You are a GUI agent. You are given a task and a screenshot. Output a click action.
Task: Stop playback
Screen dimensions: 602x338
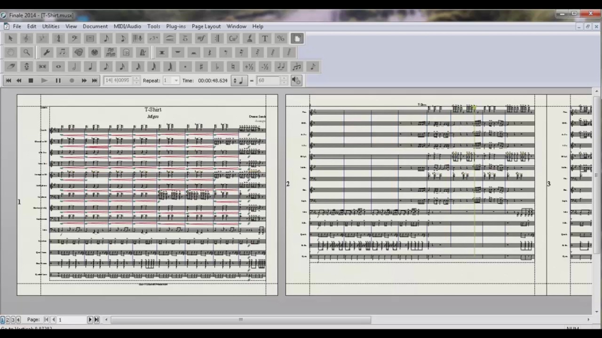[x=31, y=81]
